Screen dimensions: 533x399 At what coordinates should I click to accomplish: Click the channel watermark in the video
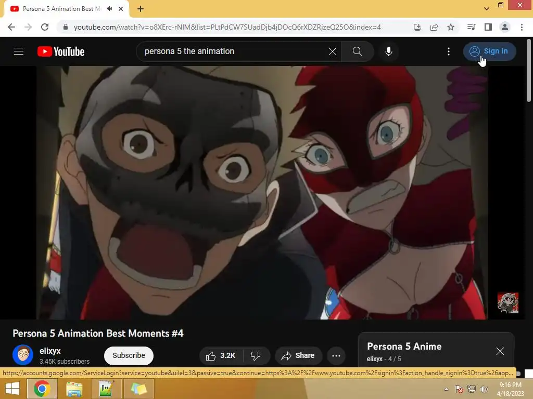coord(508,303)
